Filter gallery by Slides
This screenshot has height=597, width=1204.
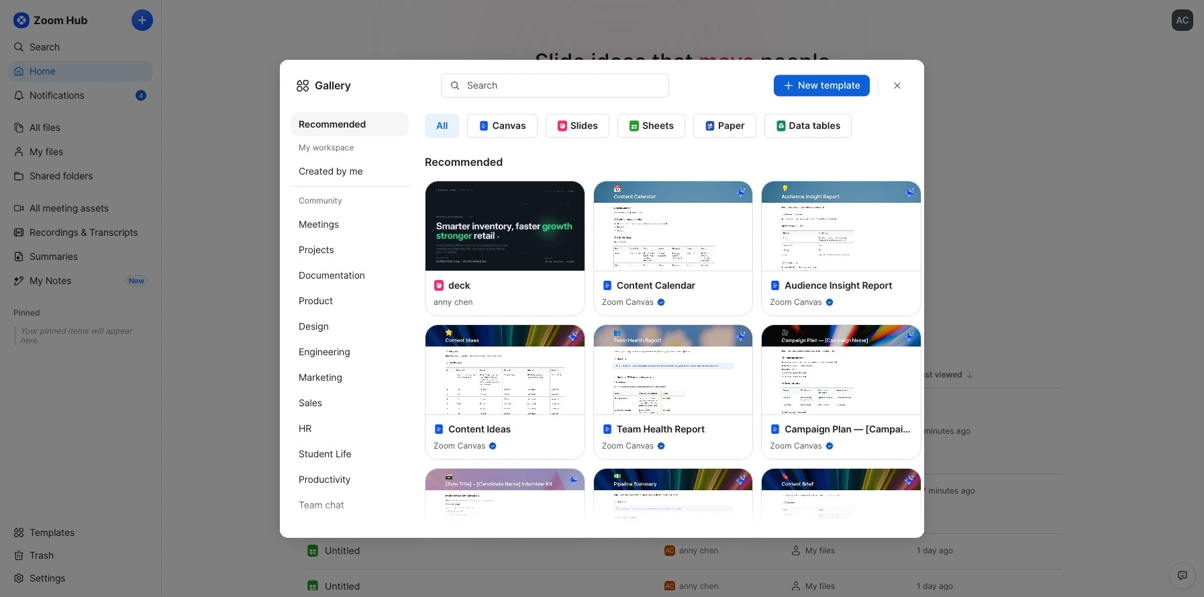[x=577, y=126]
